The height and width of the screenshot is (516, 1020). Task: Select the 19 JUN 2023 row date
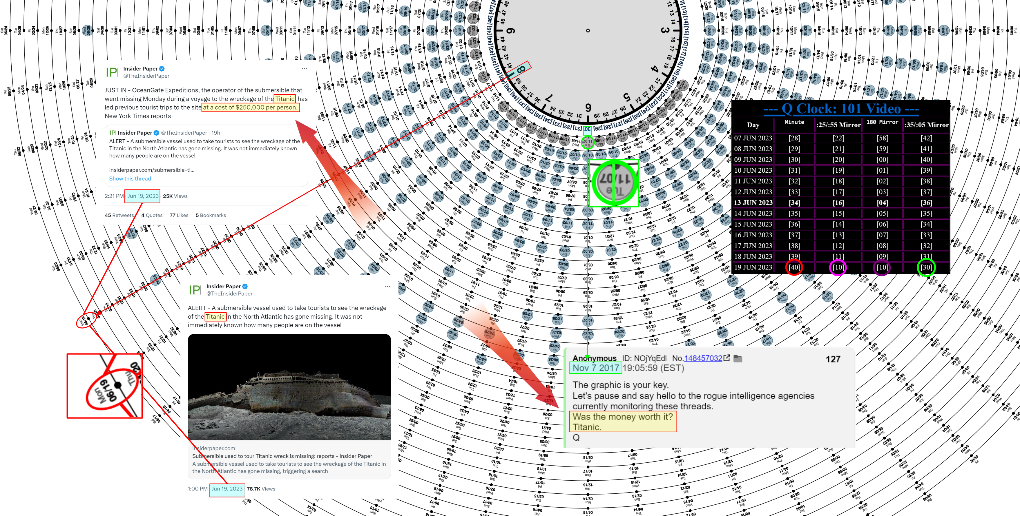(x=753, y=267)
